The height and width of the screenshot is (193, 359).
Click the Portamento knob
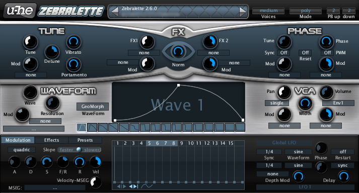pos(74,64)
